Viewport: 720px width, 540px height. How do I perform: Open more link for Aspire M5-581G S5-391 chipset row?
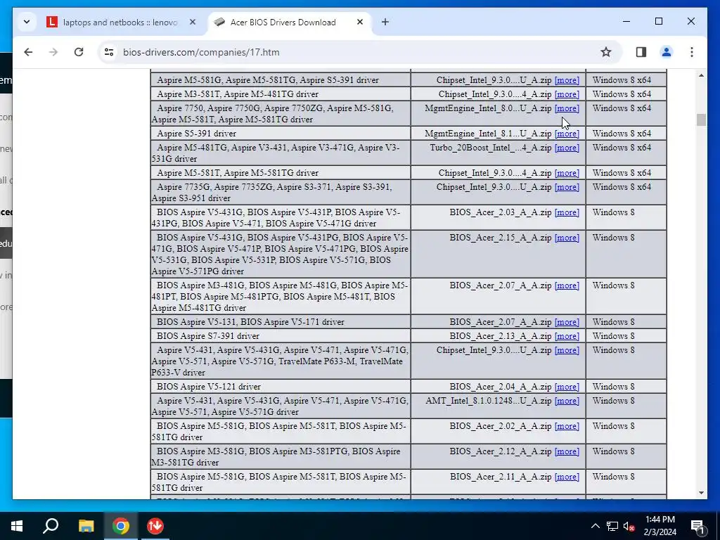567,80
